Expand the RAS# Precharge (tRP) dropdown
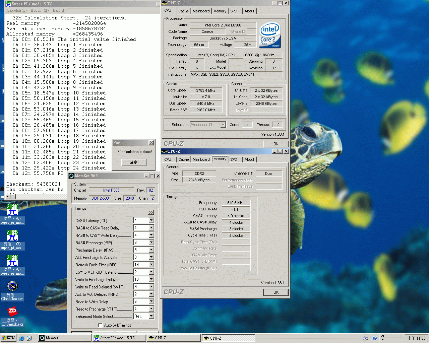The height and width of the screenshot is (343, 429). tap(151, 243)
